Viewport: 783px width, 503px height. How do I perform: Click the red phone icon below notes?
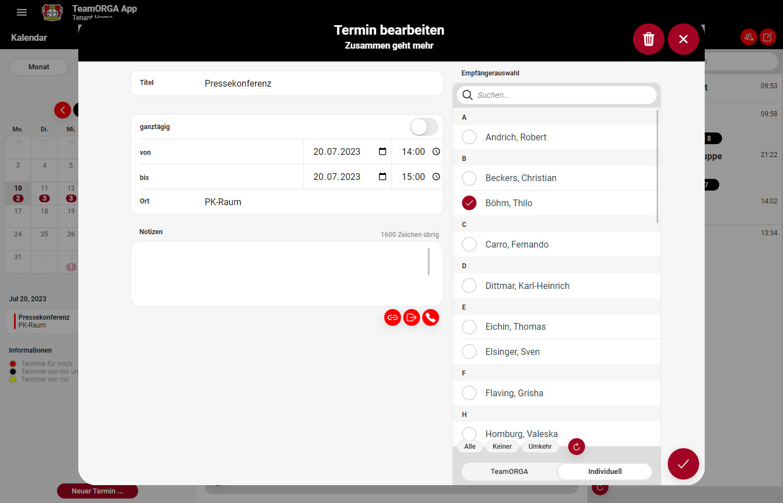point(431,317)
